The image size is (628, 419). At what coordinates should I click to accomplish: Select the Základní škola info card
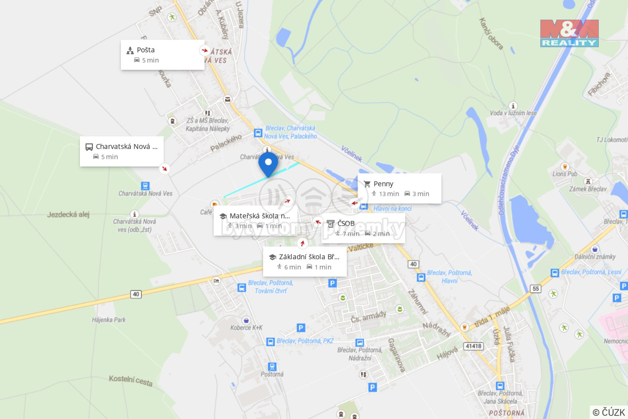[305, 261]
